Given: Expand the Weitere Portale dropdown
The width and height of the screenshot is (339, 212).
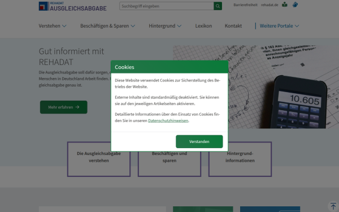Looking at the screenshot, I should tap(279, 26).
